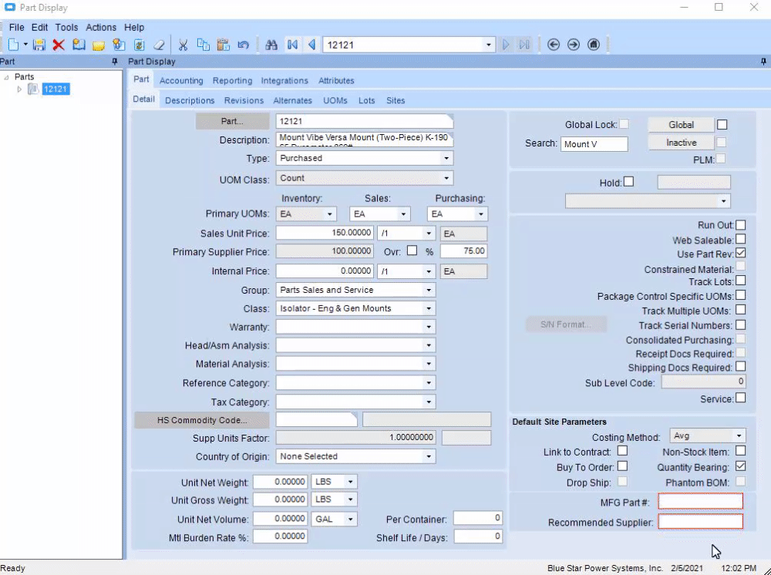Switch to the Accounting tab
The height and width of the screenshot is (575, 771).
pyautogui.click(x=181, y=81)
